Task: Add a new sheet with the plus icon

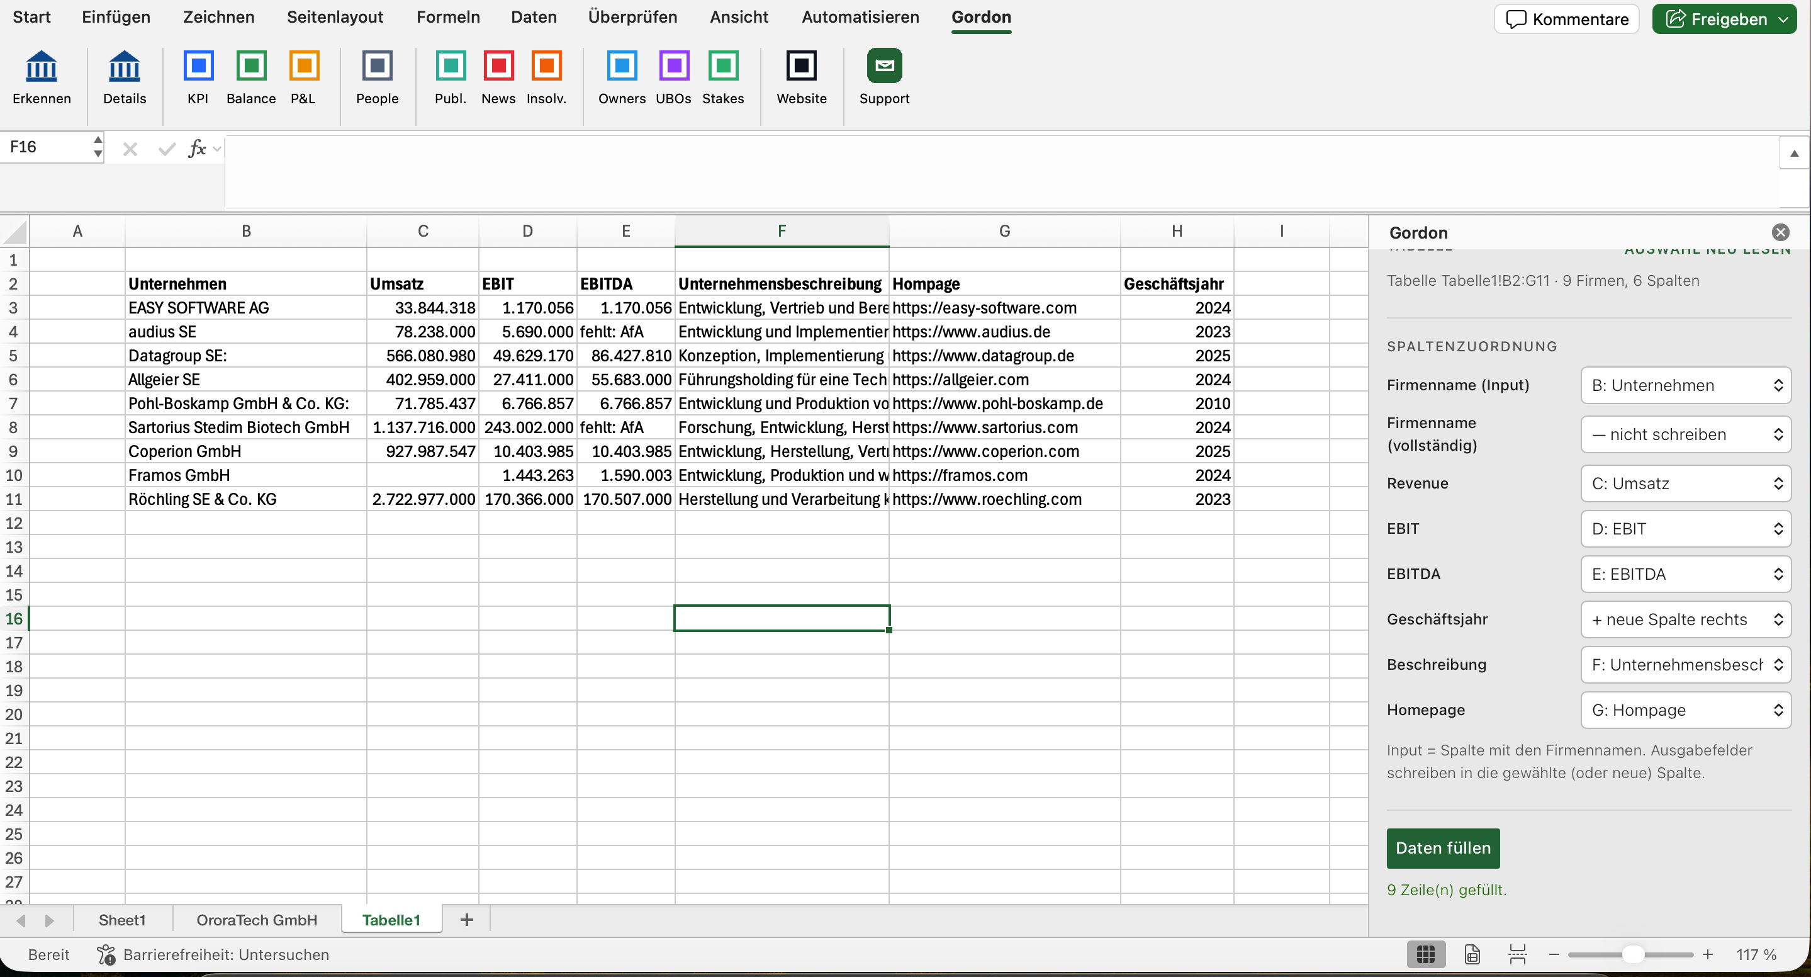Action: click(466, 919)
